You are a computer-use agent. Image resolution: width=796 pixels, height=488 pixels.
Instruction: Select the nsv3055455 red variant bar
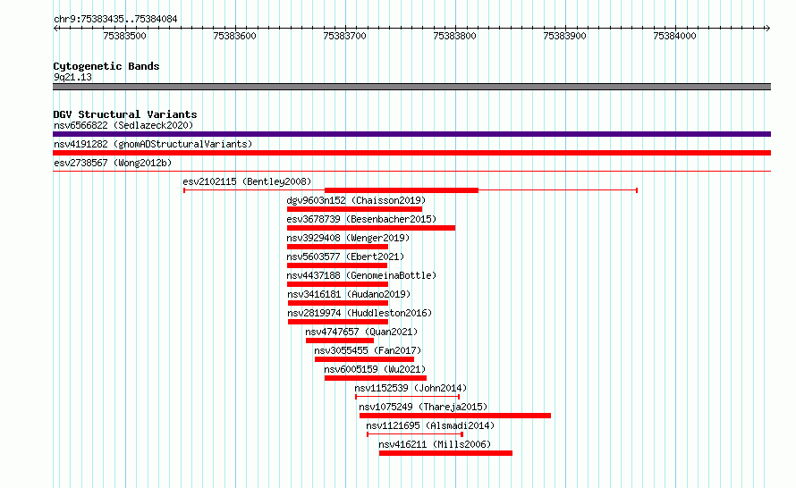[x=365, y=359]
